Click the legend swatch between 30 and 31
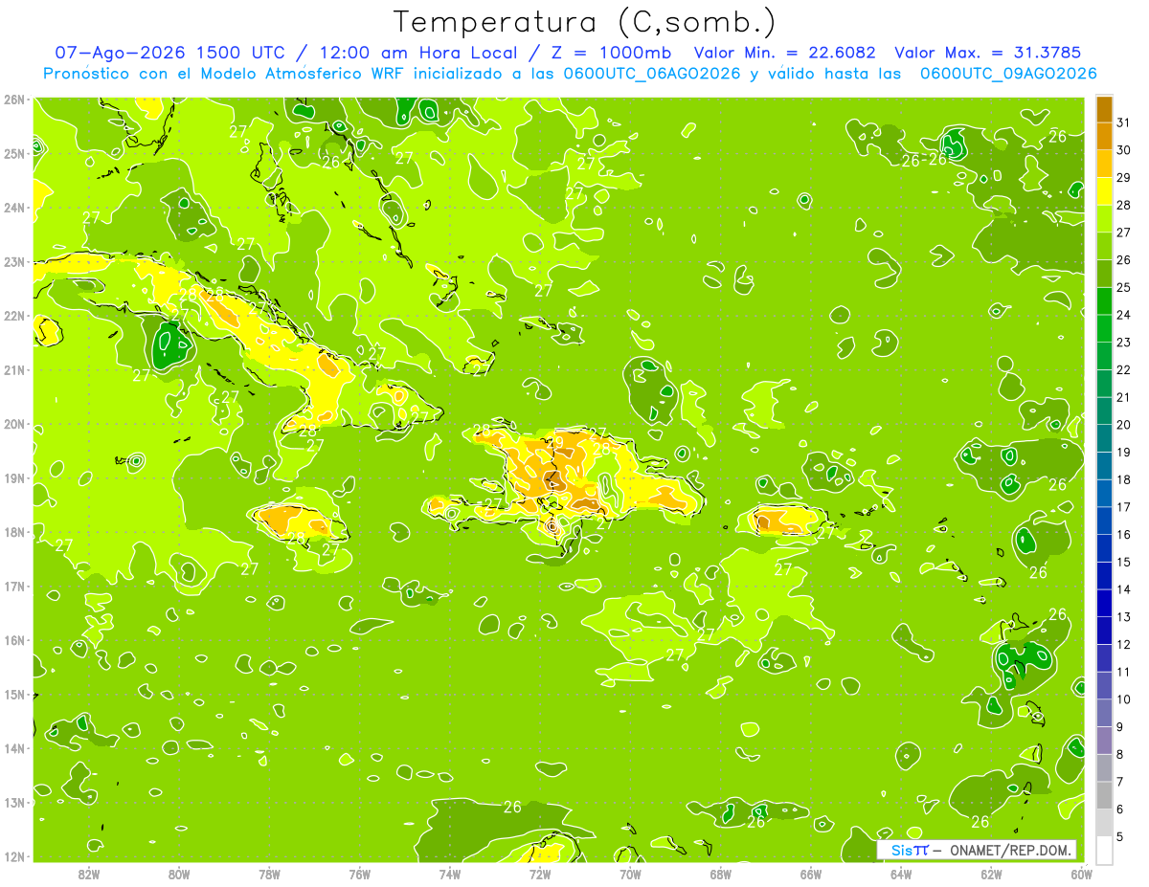Screen dimensions: 1149x887 click(1104, 137)
